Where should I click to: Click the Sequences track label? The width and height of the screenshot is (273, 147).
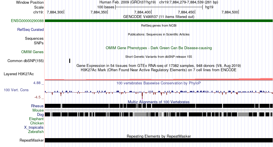coord(34,39)
